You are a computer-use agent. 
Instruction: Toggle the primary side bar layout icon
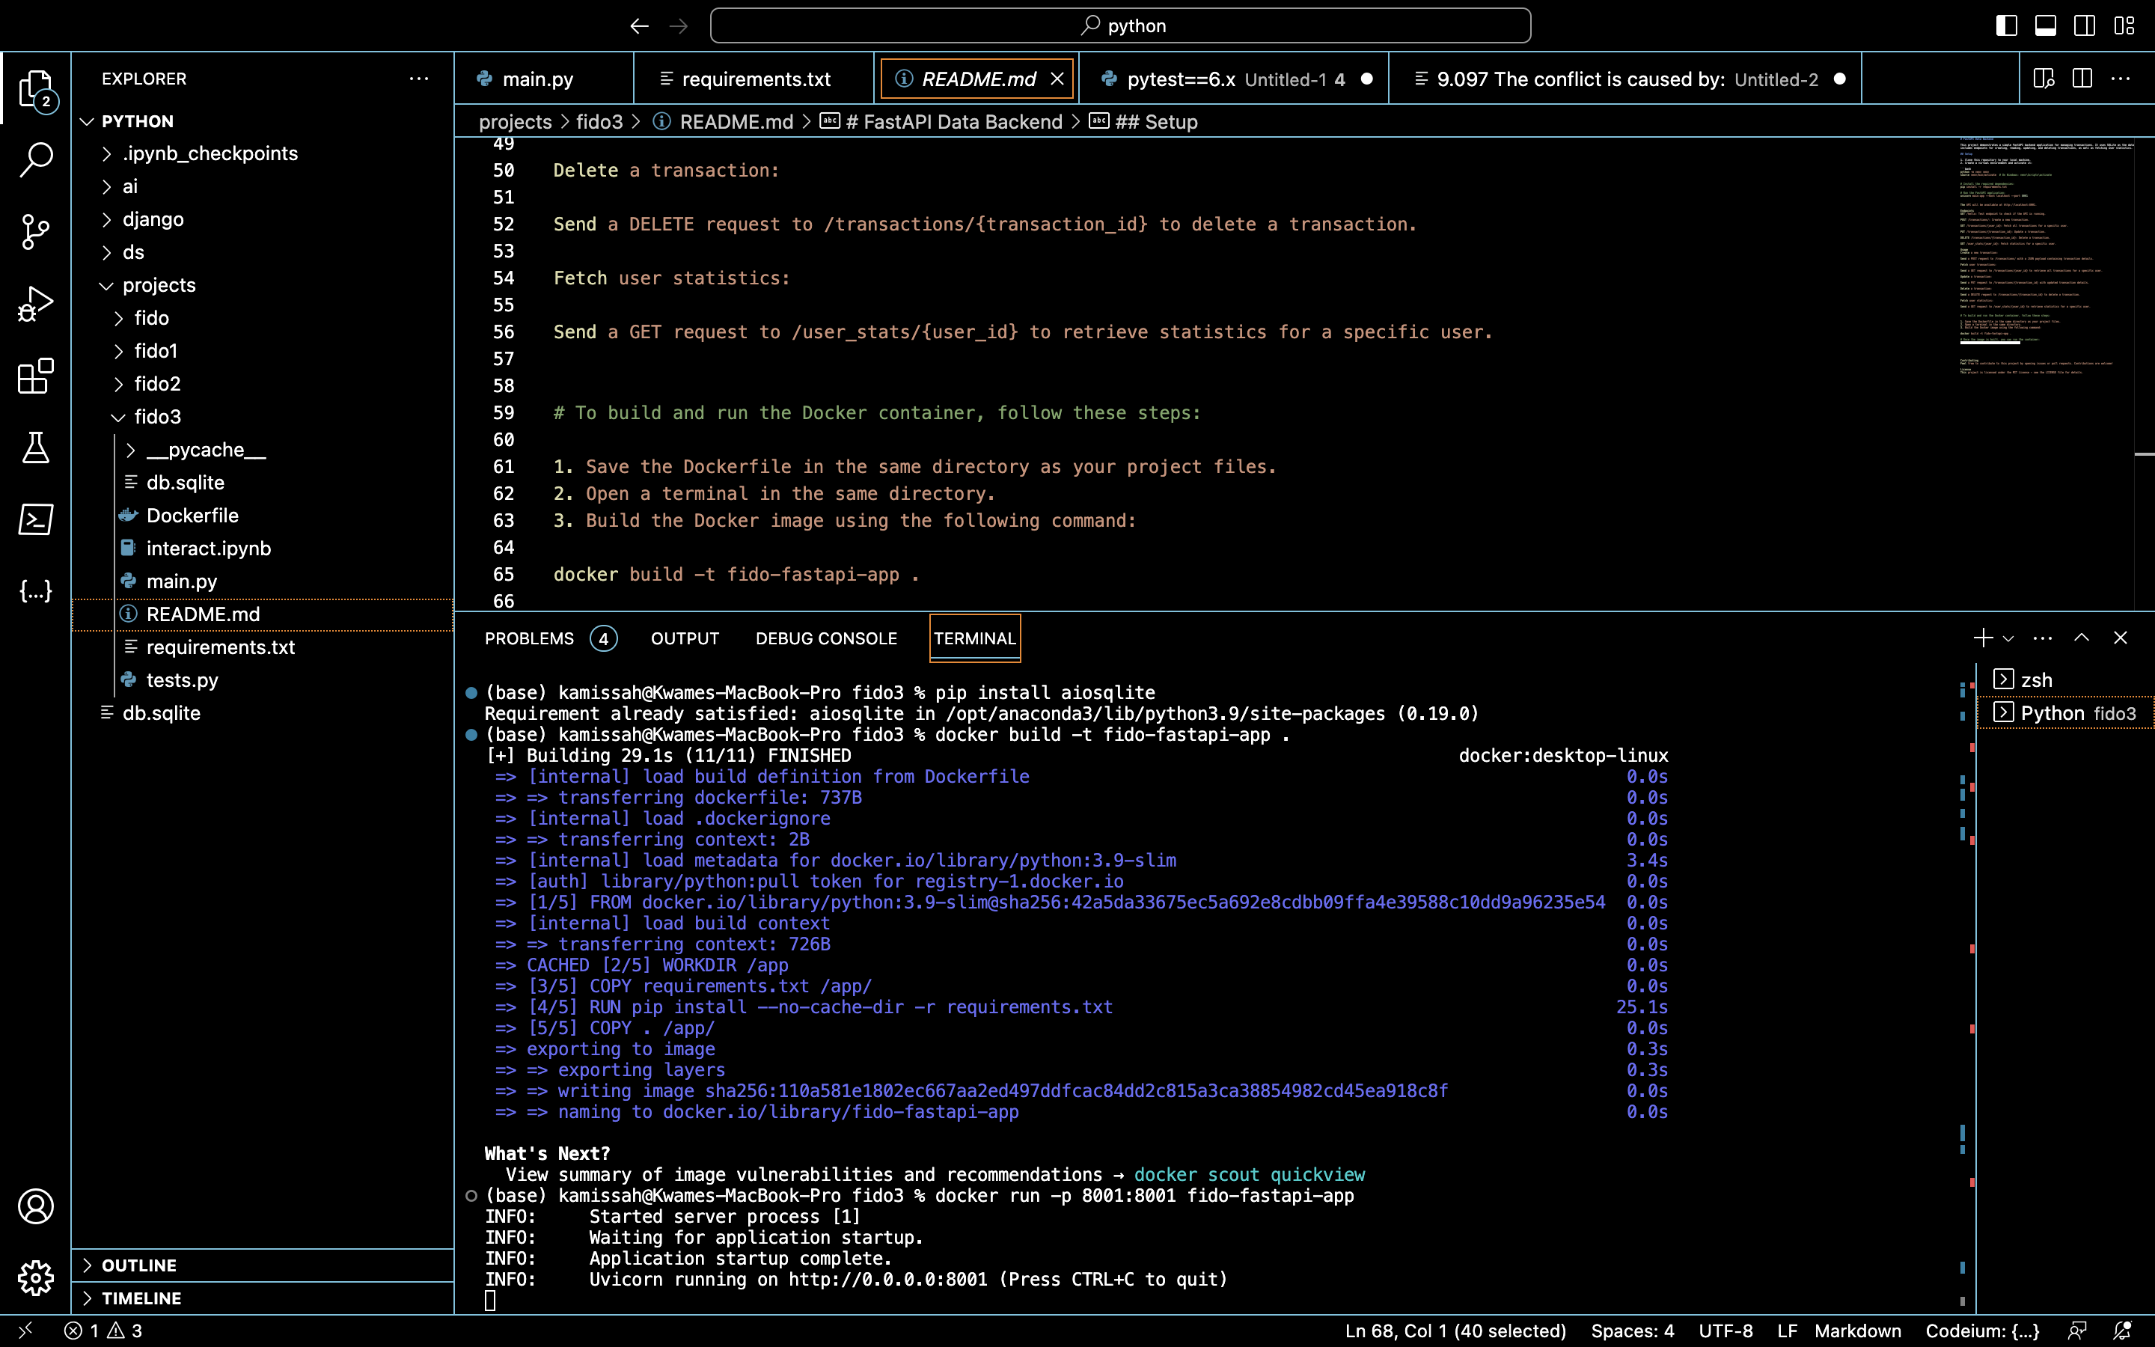pos(2006,26)
